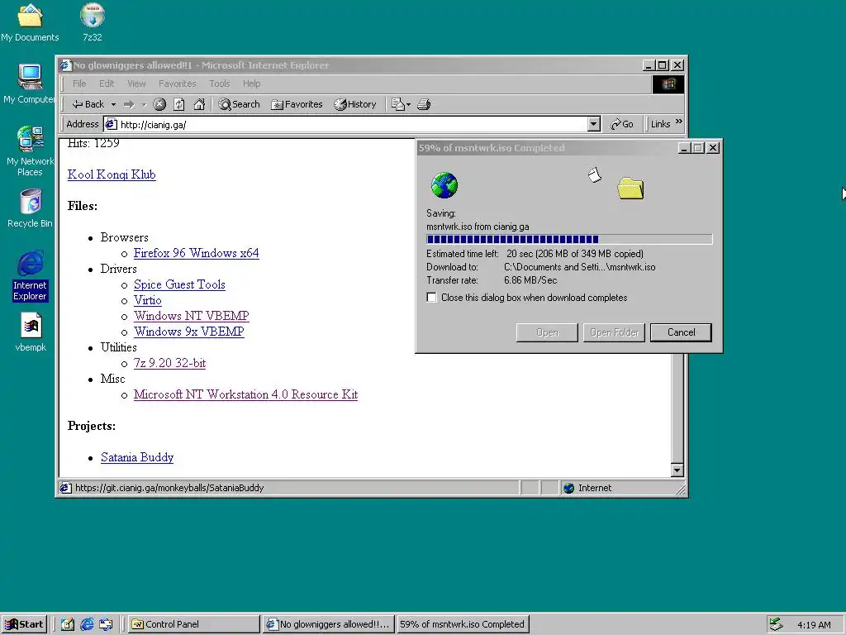Open the Windows 9x VBEMP link
Image resolution: width=846 pixels, height=635 pixels.
pos(189,332)
